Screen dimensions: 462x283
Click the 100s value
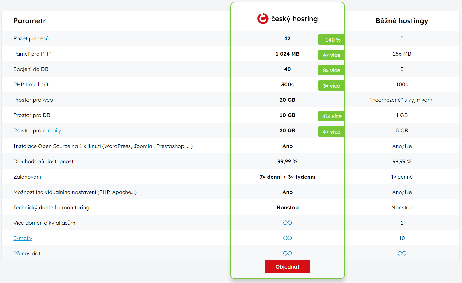[402, 85]
